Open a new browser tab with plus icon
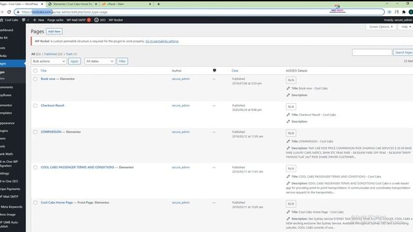 (x=158, y=4)
